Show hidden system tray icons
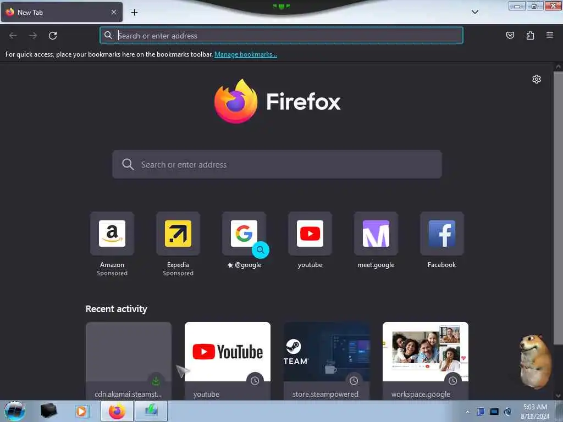 pos(467,412)
